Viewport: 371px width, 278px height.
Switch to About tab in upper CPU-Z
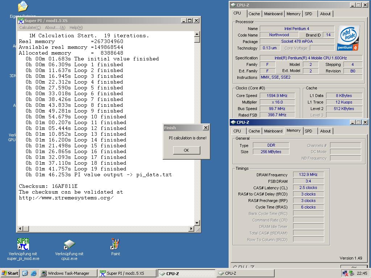point(325,14)
